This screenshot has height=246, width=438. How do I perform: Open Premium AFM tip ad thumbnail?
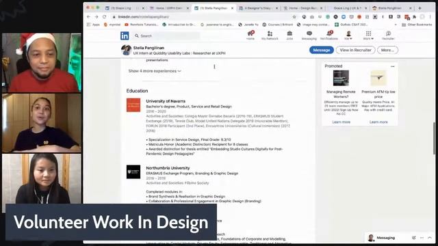[x=378, y=78]
